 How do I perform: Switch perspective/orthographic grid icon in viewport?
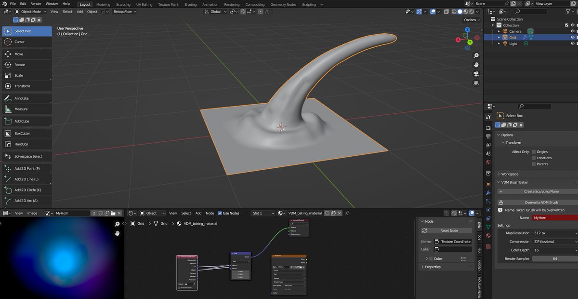(x=476, y=83)
